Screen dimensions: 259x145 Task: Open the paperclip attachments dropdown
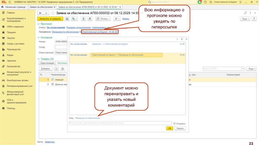[x=117, y=19]
